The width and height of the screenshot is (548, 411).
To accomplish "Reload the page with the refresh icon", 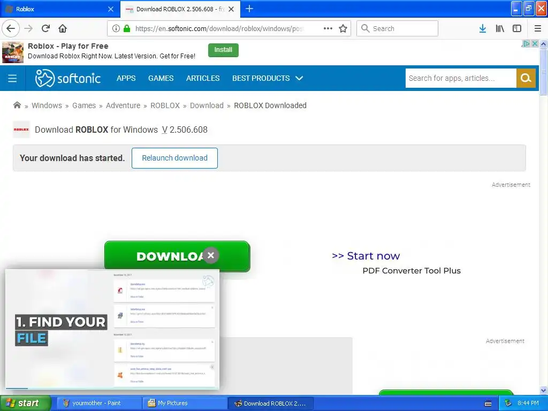I will [45, 29].
